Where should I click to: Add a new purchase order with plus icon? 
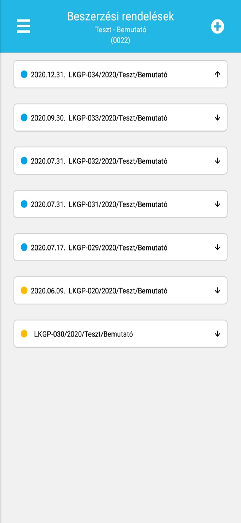pos(217,26)
